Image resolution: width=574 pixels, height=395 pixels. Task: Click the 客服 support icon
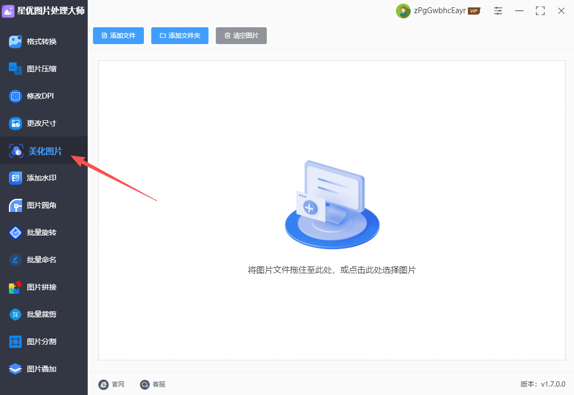coord(145,385)
